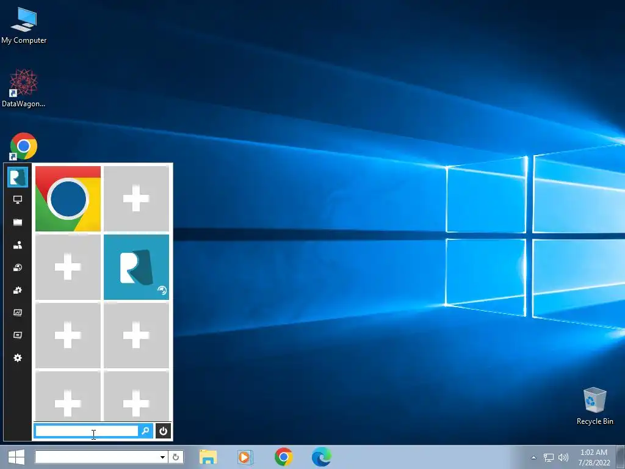625x469 pixels.
Task: Click the taskbar address refresh button
Action: tap(176, 457)
